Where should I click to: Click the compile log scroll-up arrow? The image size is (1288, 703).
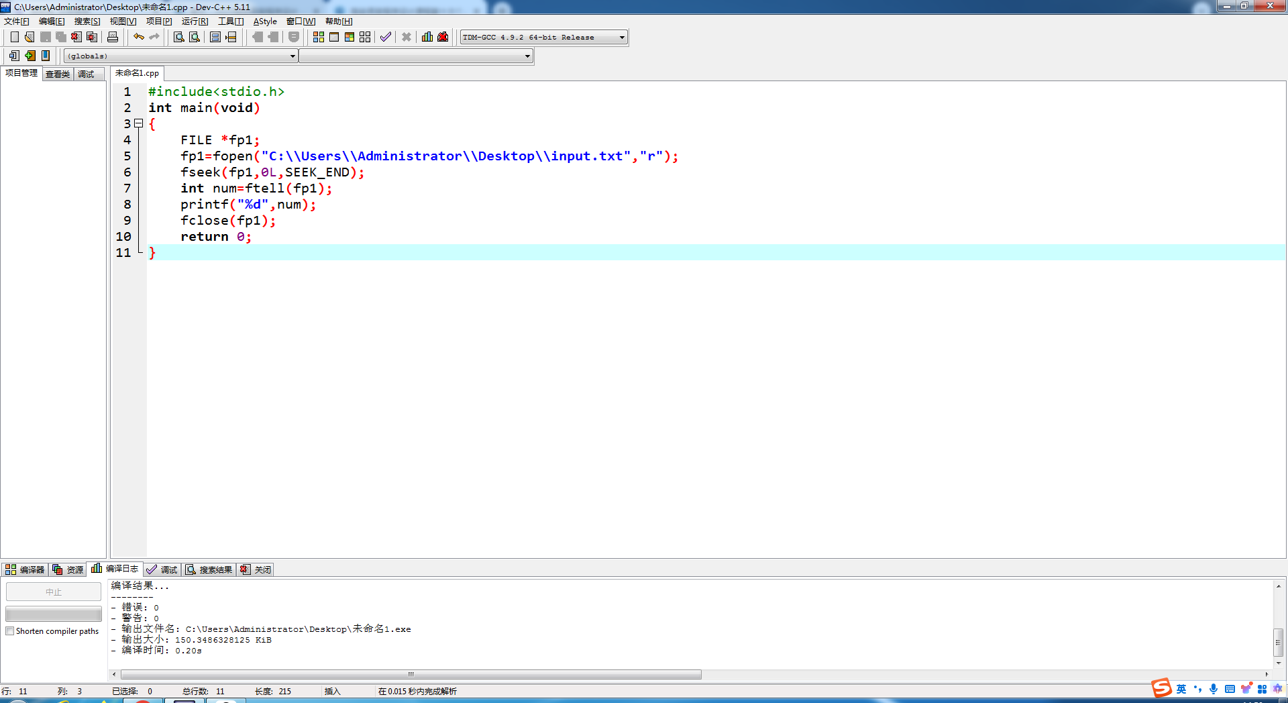pyautogui.click(x=1279, y=586)
